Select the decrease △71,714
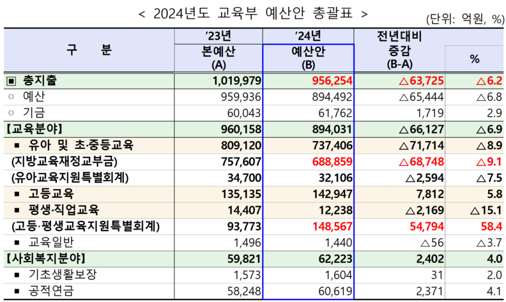The width and height of the screenshot is (506, 302). pos(421,146)
